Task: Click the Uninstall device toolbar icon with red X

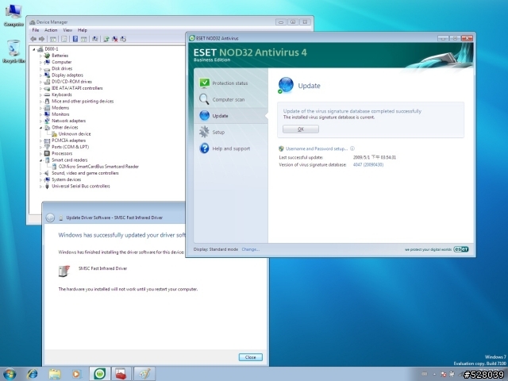Action: pos(114,39)
